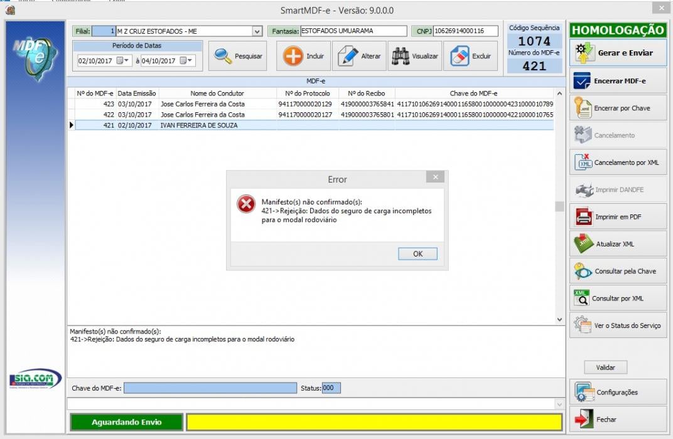The width and height of the screenshot is (673, 439).
Task: Click the Fantasia field ESTOFADOS UMUARAMA
Action: pos(353,31)
